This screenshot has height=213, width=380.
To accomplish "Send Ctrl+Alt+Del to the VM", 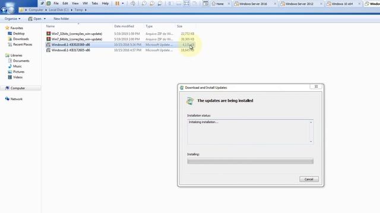I will (133, 4).
